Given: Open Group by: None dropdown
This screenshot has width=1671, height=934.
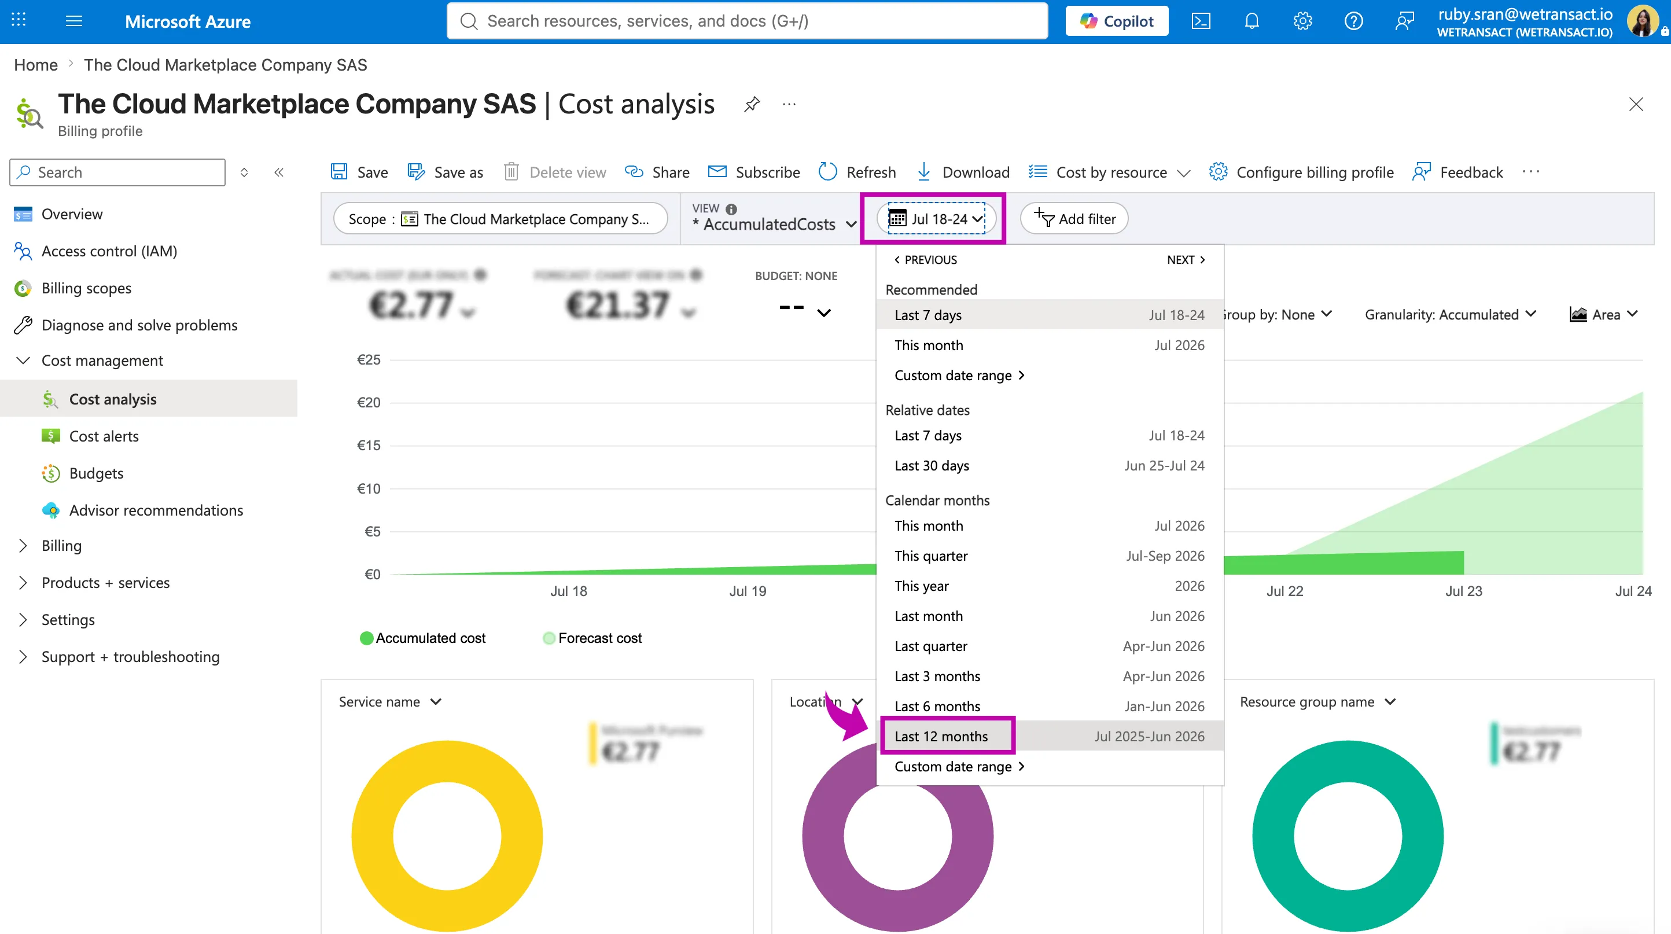Looking at the screenshot, I should [1276, 314].
